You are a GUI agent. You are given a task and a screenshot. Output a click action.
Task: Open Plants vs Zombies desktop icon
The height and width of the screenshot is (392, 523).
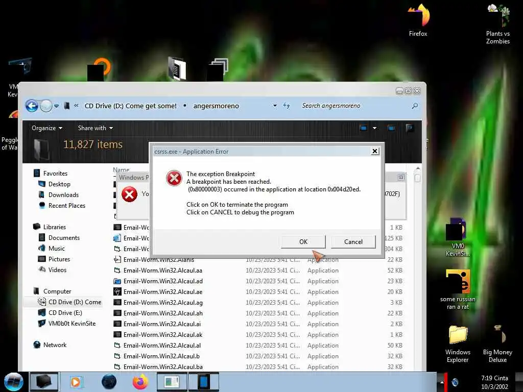click(x=497, y=23)
